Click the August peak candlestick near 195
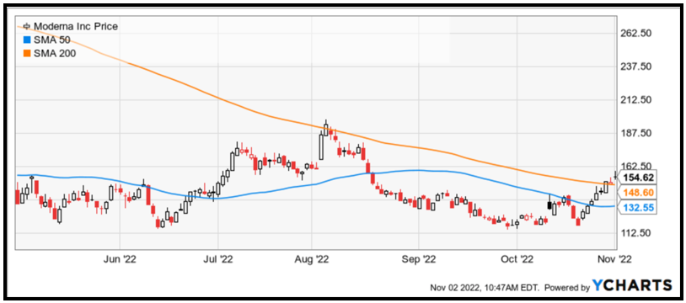Viewport: 686px width, 303px height. (326, 129)
